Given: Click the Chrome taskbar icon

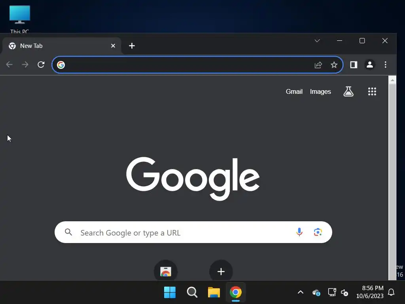Looking at the screenshot, I should click(236, 293).
